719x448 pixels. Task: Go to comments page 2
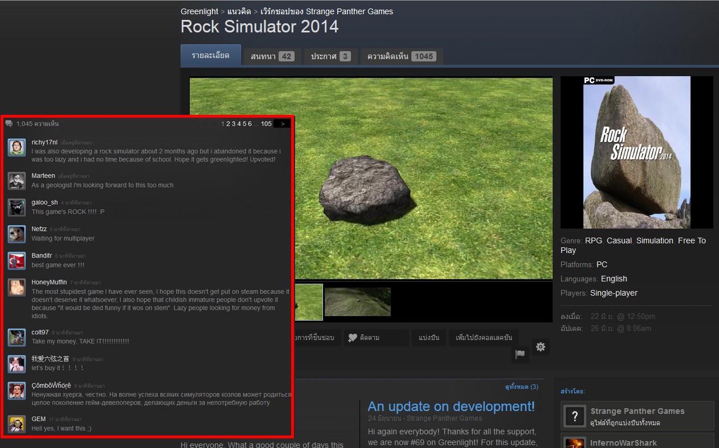tap(228, 124)
